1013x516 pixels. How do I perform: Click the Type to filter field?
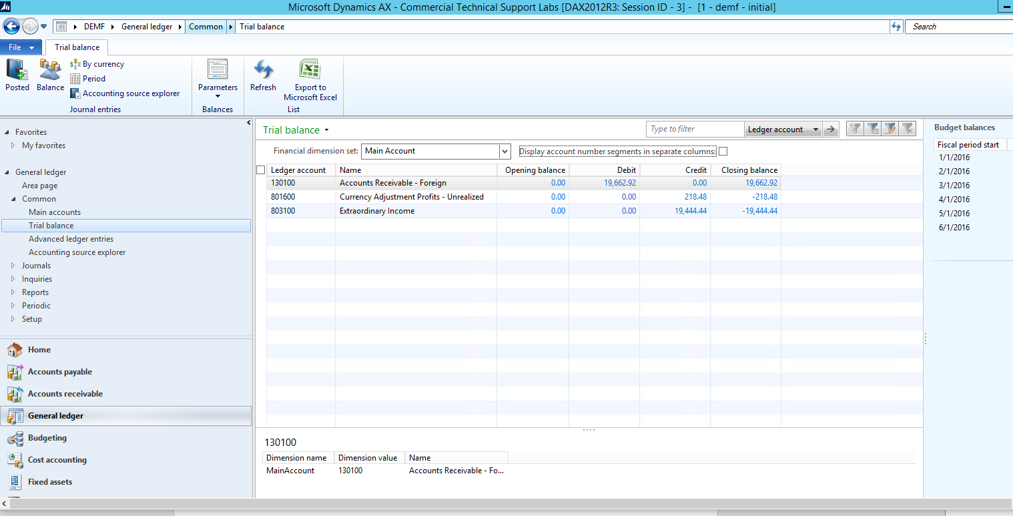coord(694,130)
